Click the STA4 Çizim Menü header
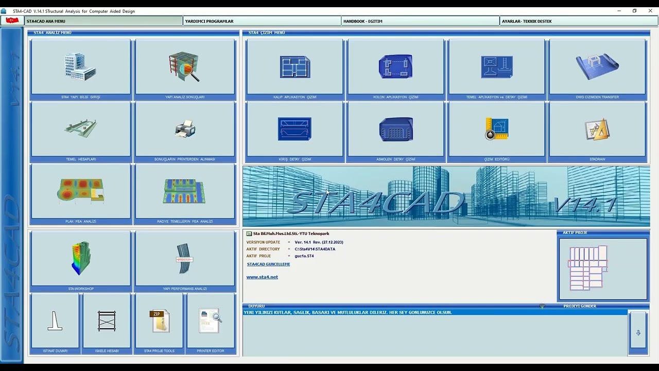Viewport: 659px width, 371px height. [x=267, y=32]
